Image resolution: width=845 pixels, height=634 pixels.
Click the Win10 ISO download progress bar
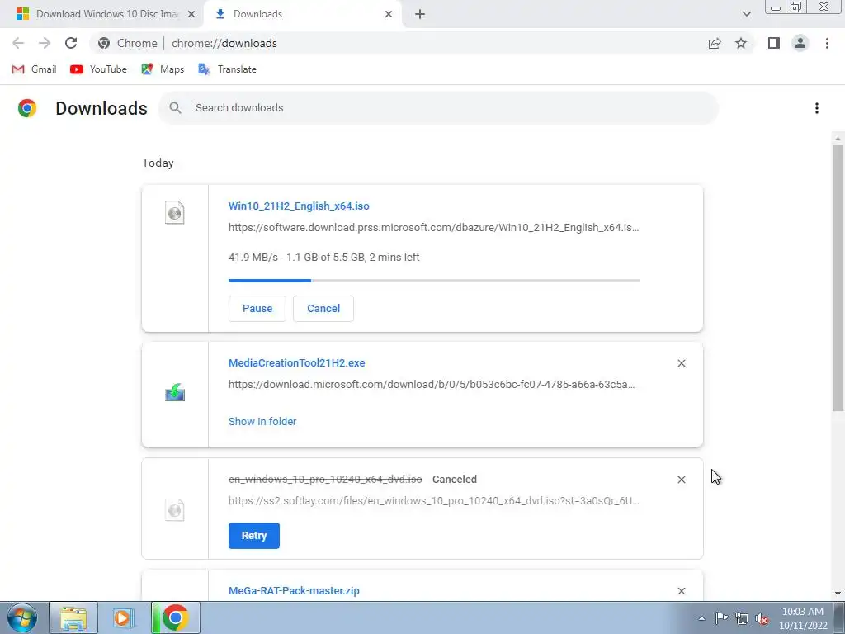(x=434, y=281)
